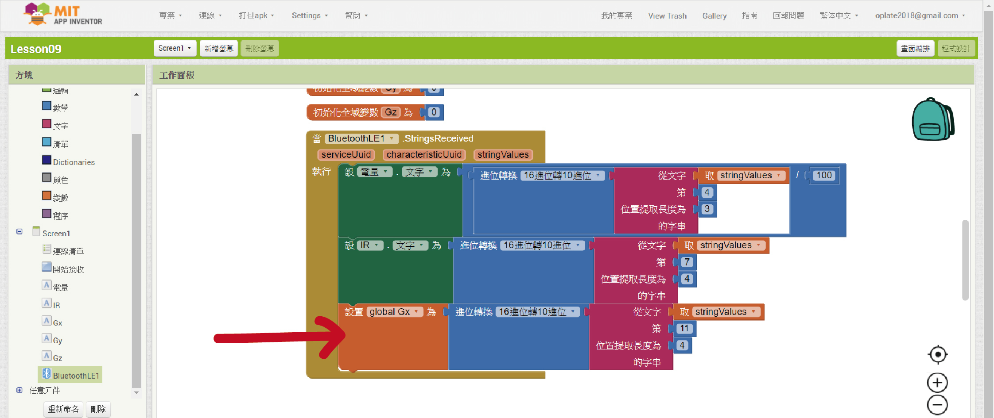The height and width of the screenshot is (418, 994).
Task: Open the global Gx variable dropdown
Action: pos(416,312)
